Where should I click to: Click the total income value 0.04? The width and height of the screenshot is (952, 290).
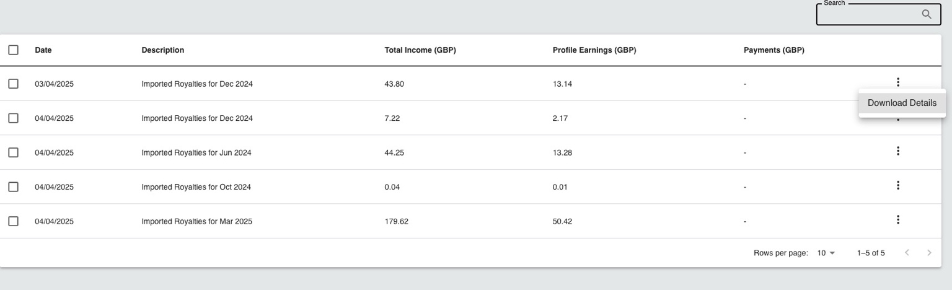[392, 187]
